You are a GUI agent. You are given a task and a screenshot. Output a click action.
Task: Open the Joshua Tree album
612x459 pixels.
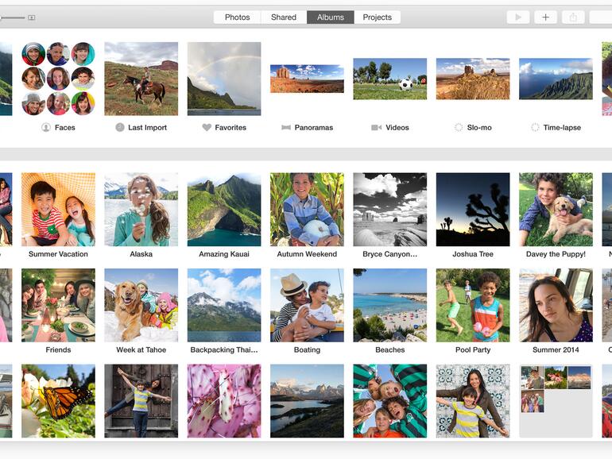point(473,210)
